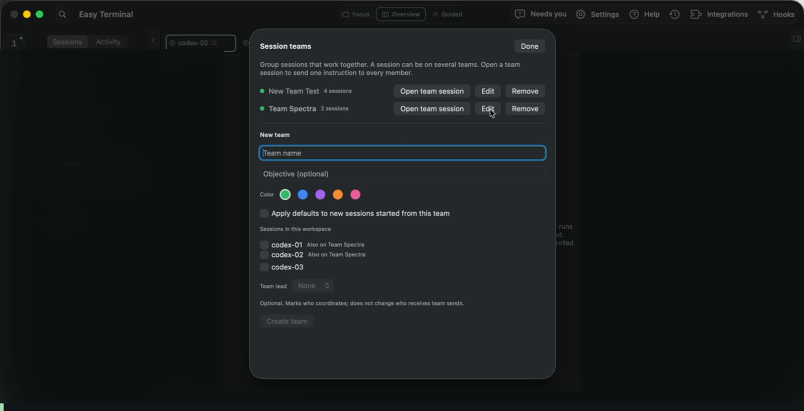Click the '4 sessions' count label

(338, 91)
